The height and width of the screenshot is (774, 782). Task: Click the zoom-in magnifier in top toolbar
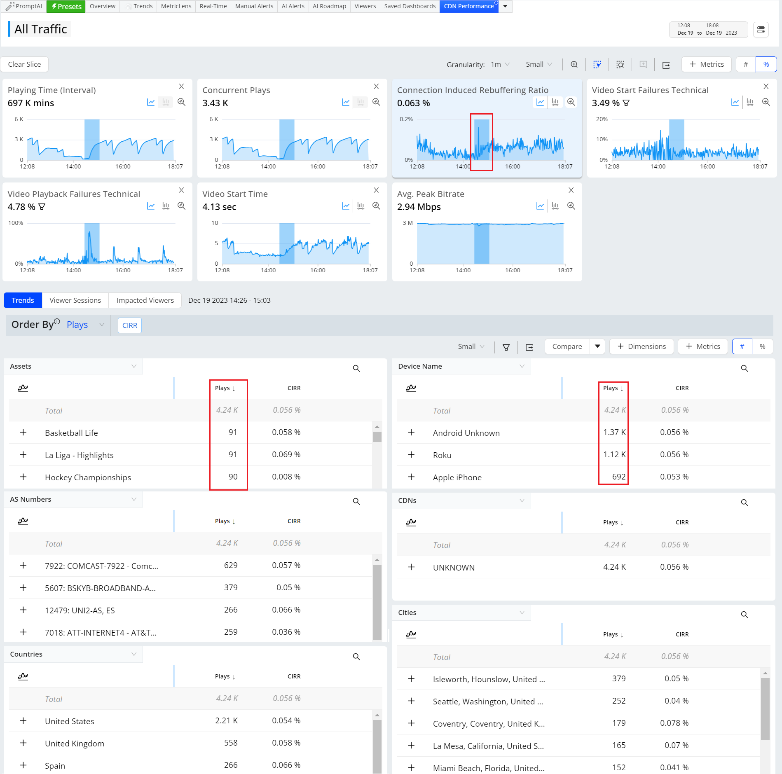click(x=574, y=65)
